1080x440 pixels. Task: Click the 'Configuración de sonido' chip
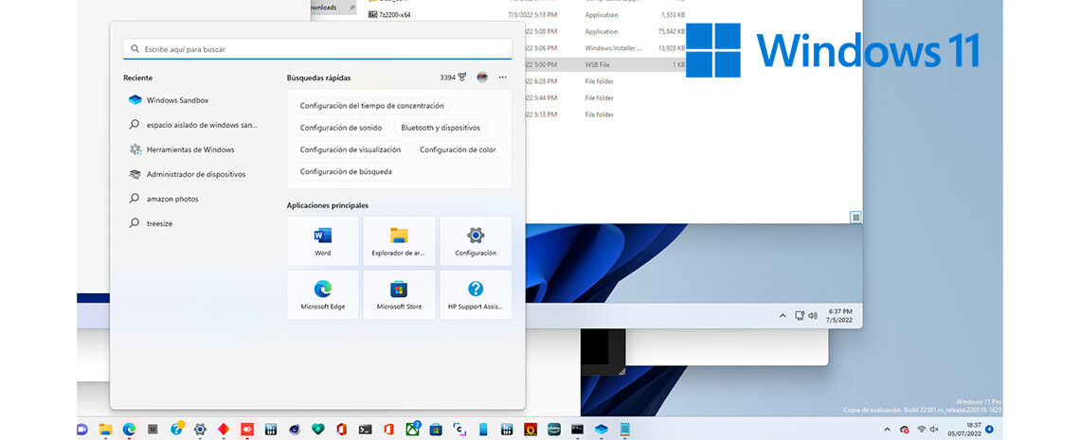pos(341,128)
